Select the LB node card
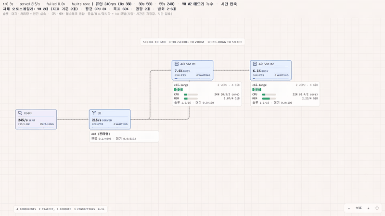This screenshot has width=385, height=216. pos(110,119)
